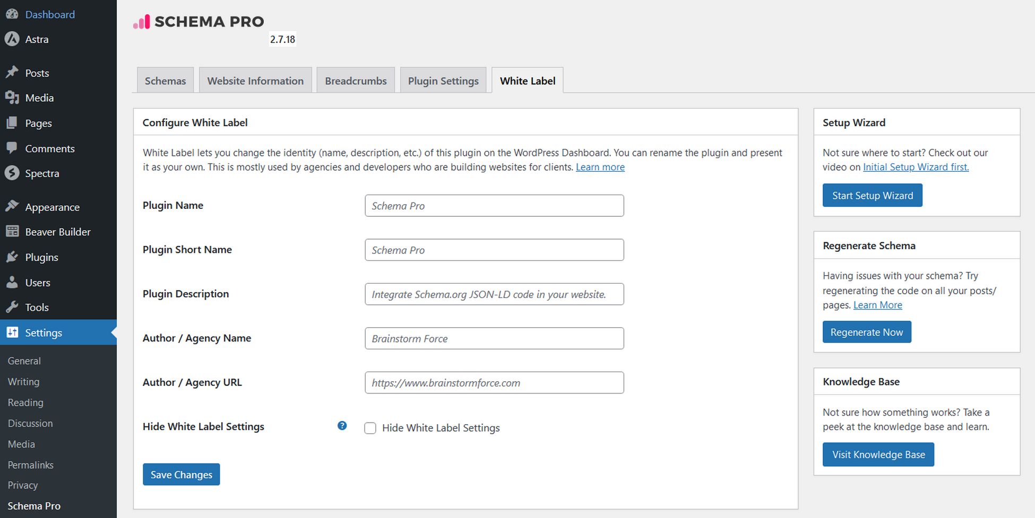Select the White Label tab
Screen dimensions: 1035x518
coord(528,80)
